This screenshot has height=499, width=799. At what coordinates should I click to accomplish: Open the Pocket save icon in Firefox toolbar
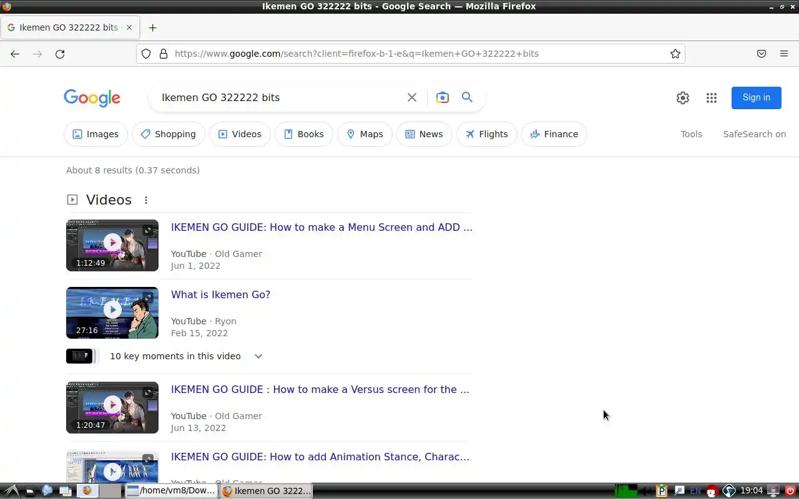click(x=762, y=54)
